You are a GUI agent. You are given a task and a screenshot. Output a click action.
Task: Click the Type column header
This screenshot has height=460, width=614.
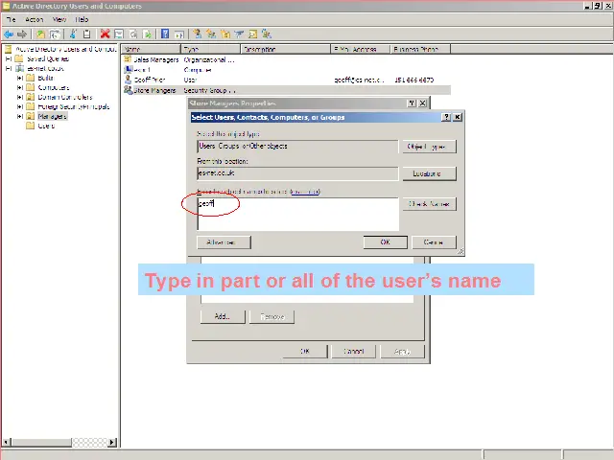[209, 48]
